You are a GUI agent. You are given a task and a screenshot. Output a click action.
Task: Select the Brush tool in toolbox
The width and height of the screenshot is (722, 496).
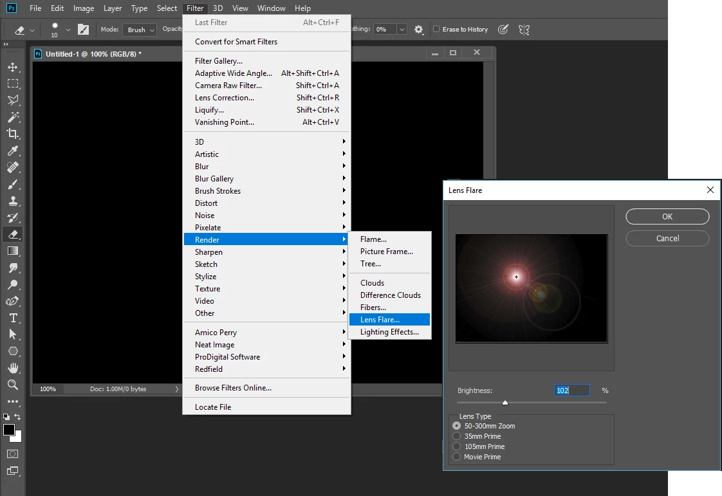coord(13,184)
